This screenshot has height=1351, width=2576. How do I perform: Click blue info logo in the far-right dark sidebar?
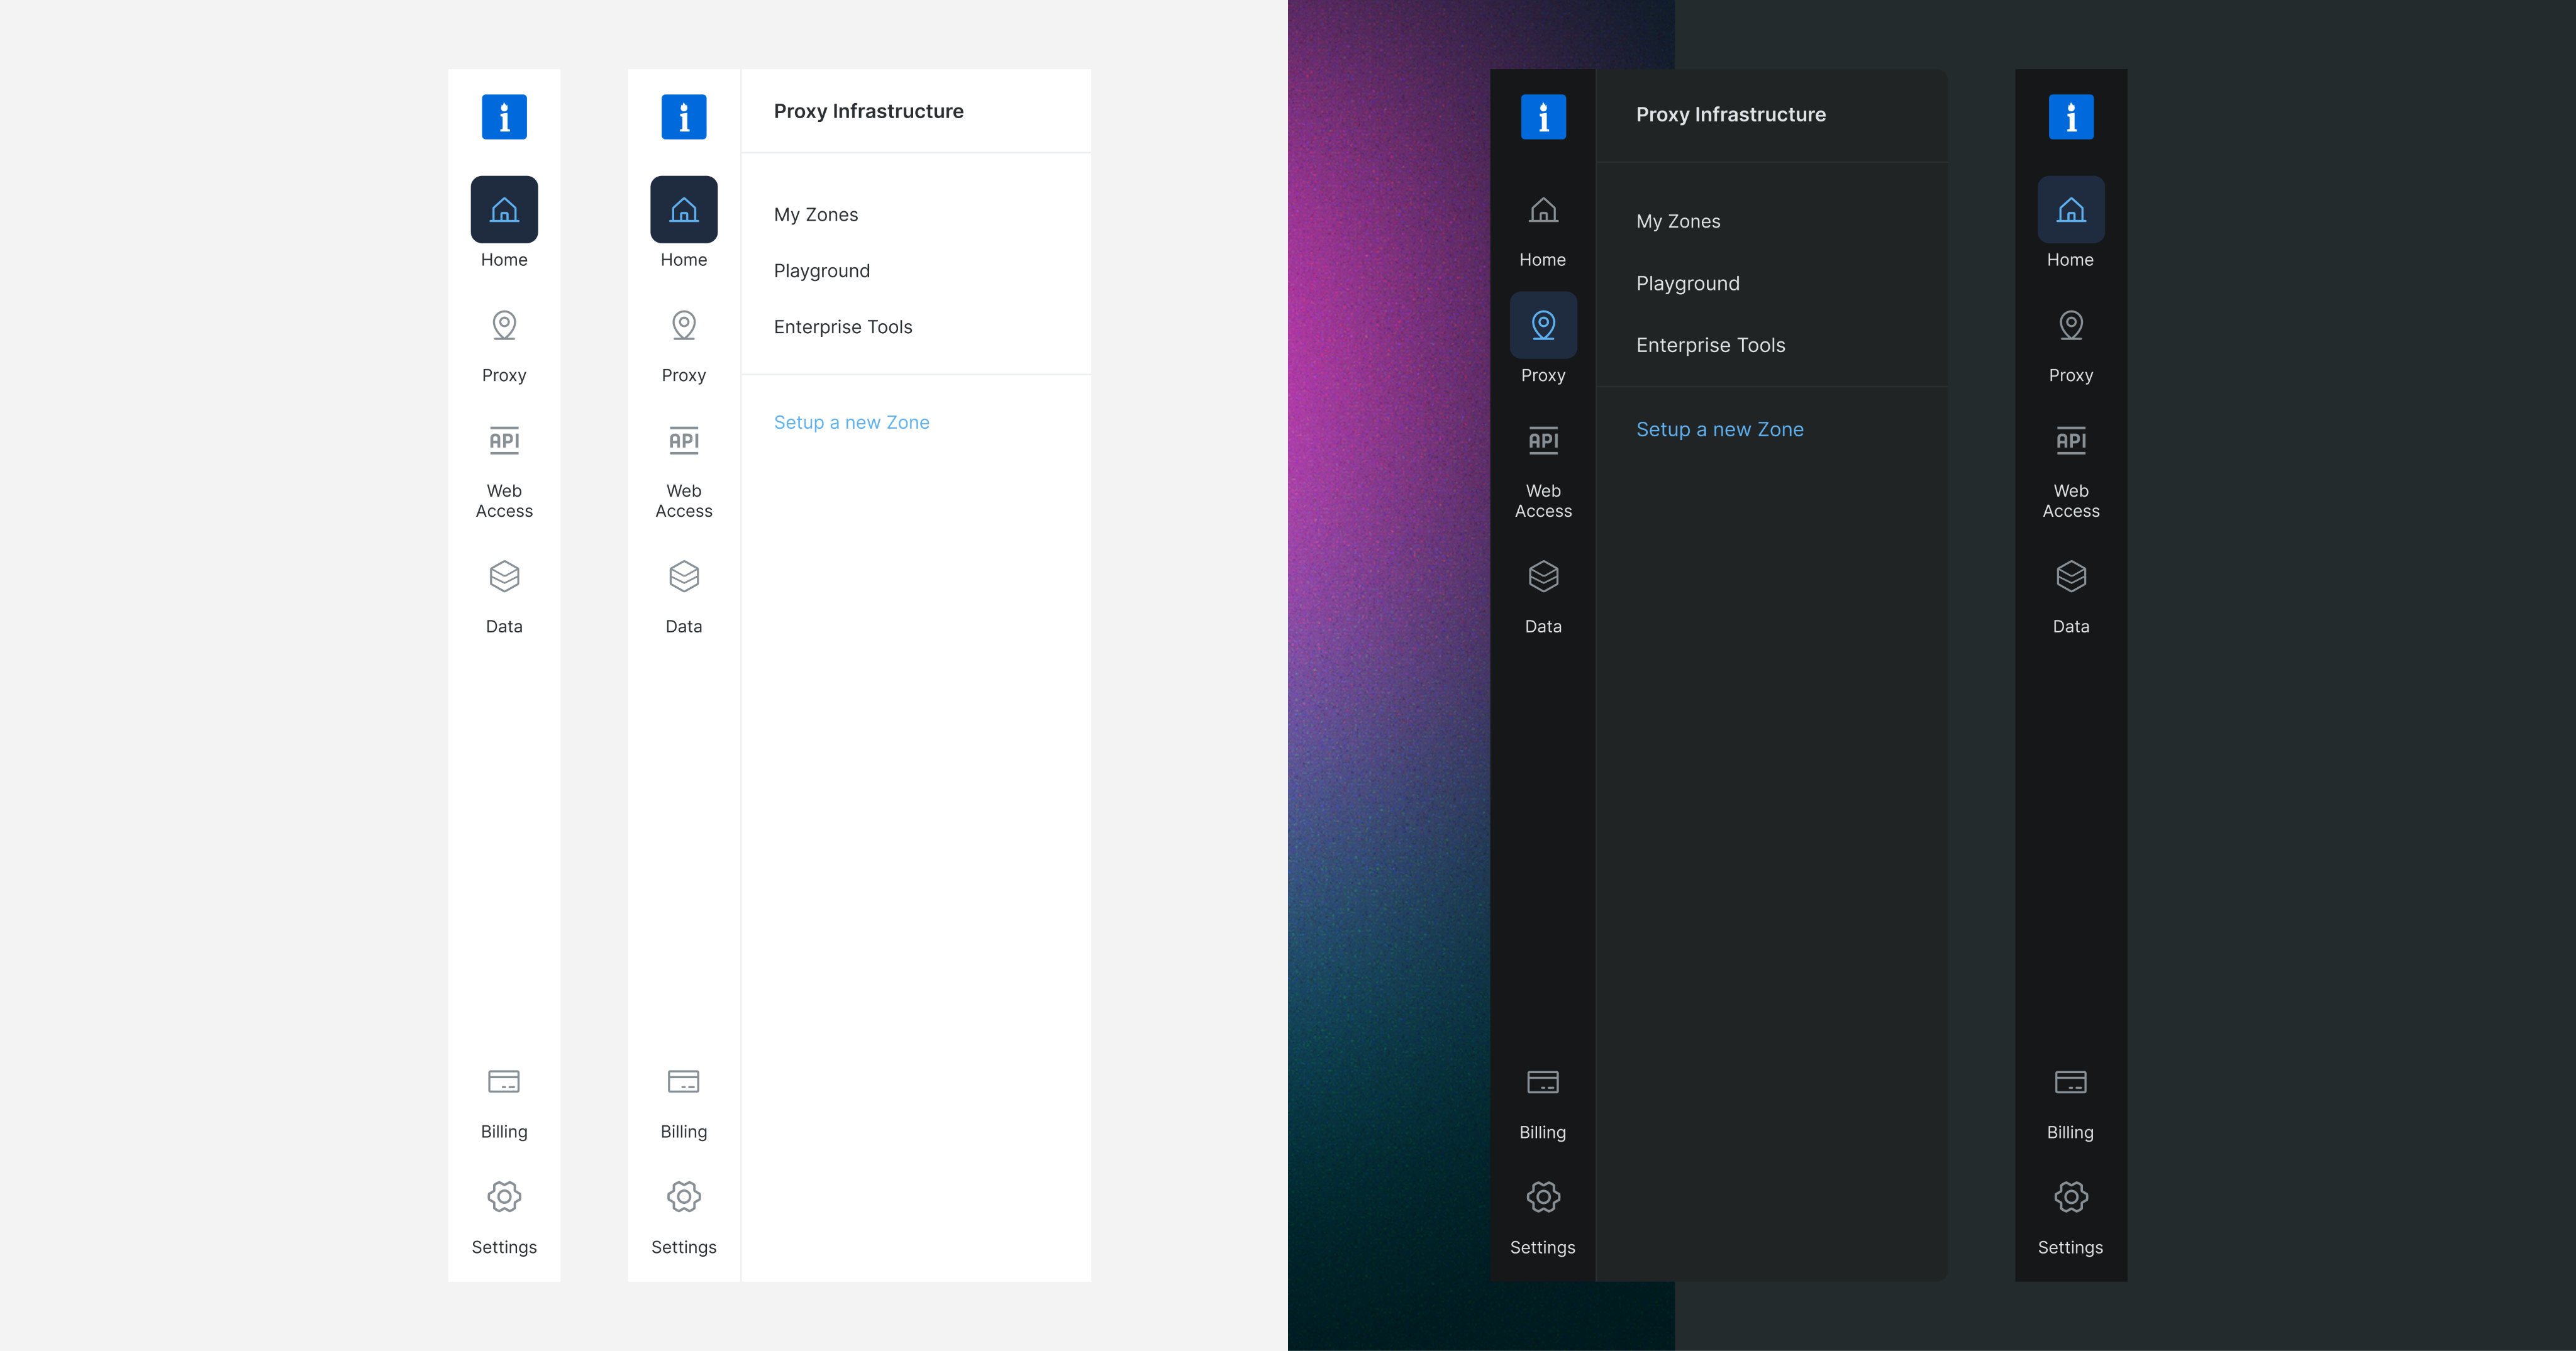pyautogui.click(x=2071, y=117)
